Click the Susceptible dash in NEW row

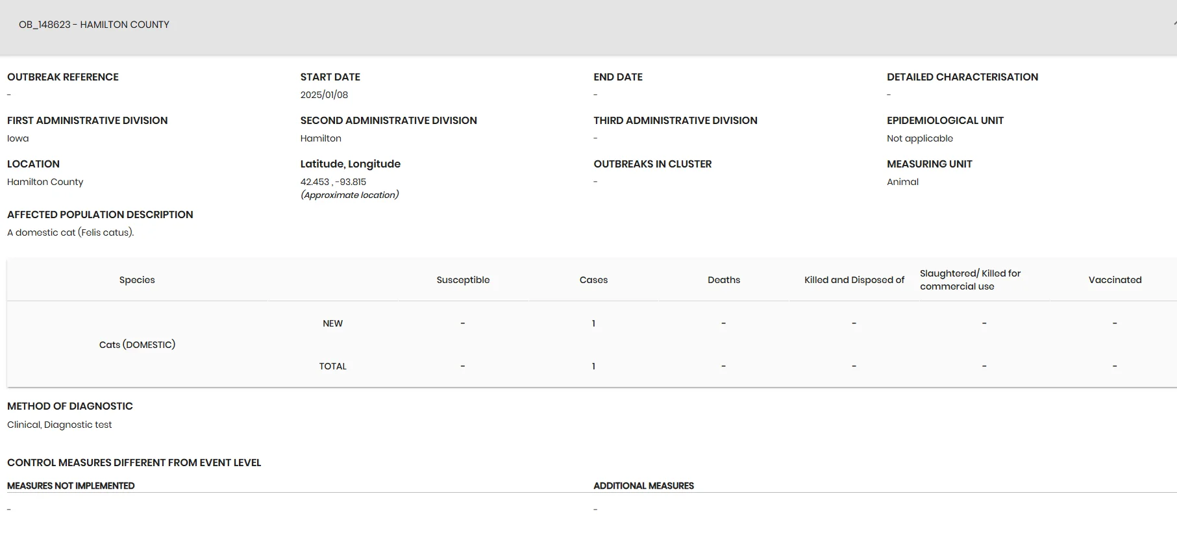[463, 323]
